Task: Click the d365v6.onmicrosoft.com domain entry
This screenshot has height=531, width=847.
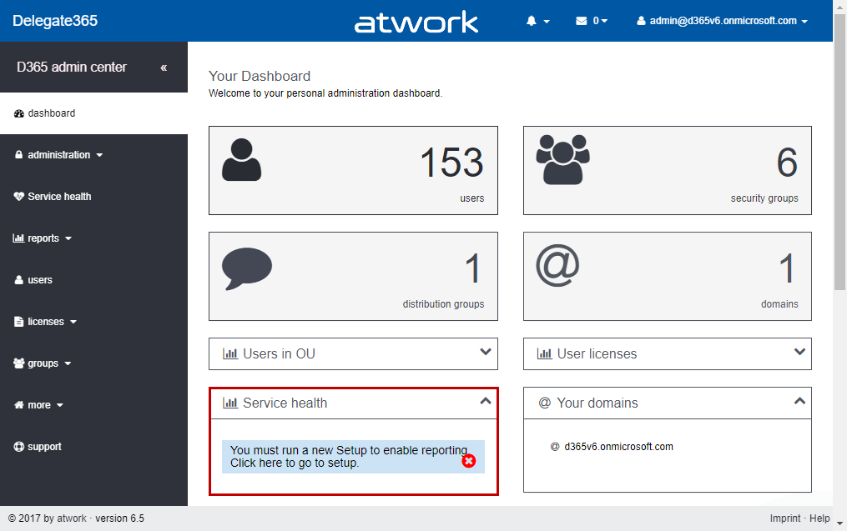Action: coord(618,447)
